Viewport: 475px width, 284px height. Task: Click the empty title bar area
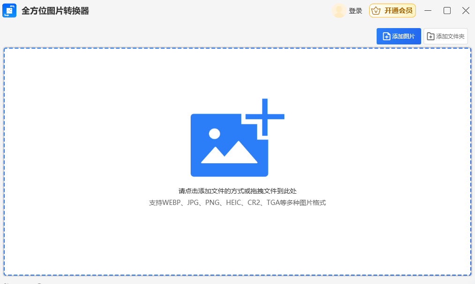(x=211, y=11)
